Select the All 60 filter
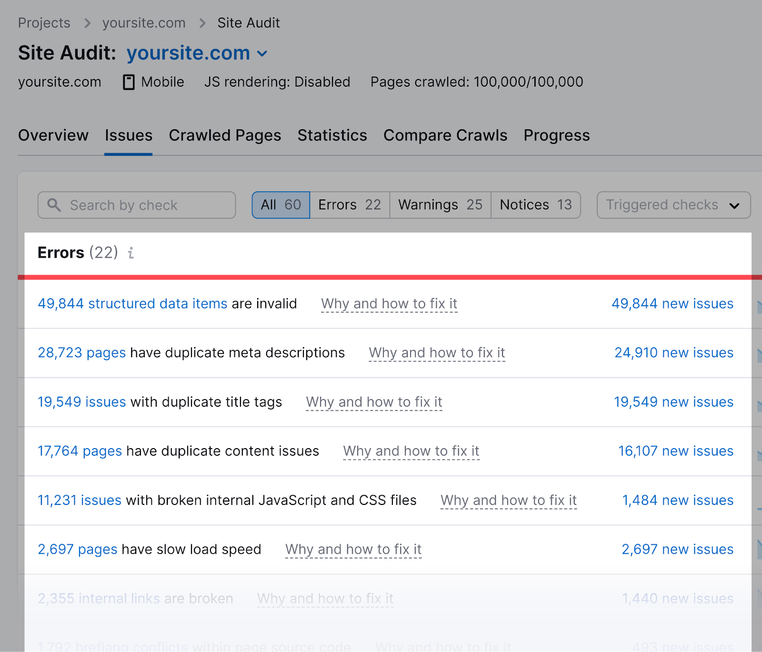The width and height of the screenshot is (762, 652). (281, 205)
